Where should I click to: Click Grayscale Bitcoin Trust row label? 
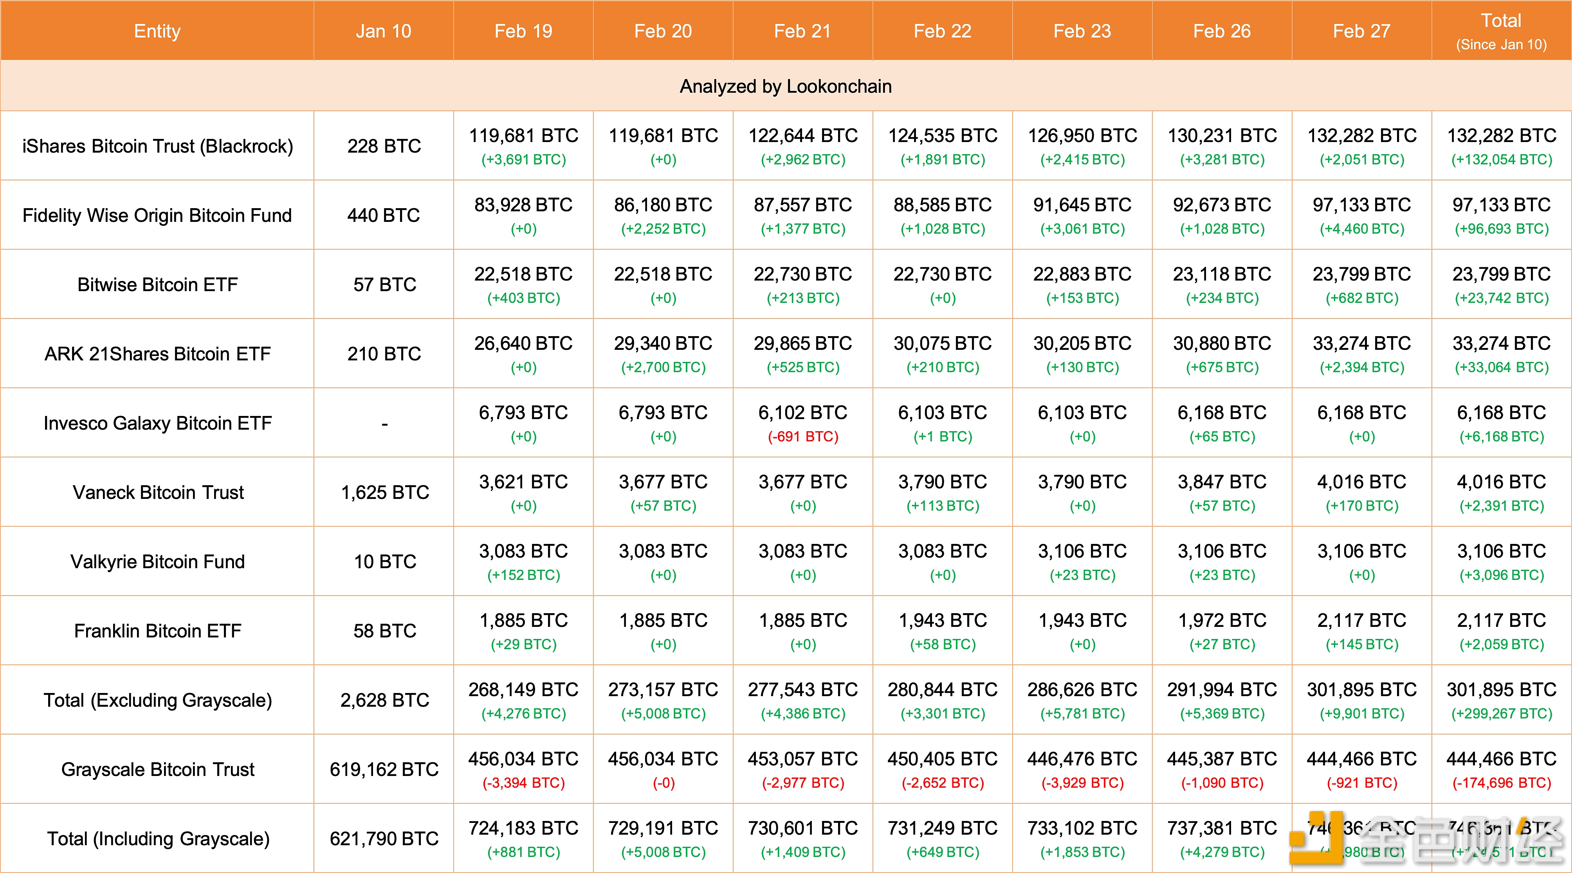click(x=157, y=769)
